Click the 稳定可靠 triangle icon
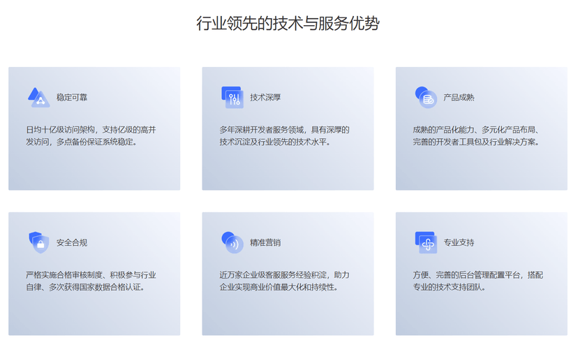Image resolution: width=578 pixels, height=345 pixels. tap(38, 97)
